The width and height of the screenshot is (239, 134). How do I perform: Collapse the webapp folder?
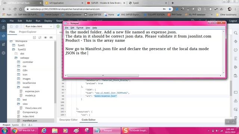16,58
